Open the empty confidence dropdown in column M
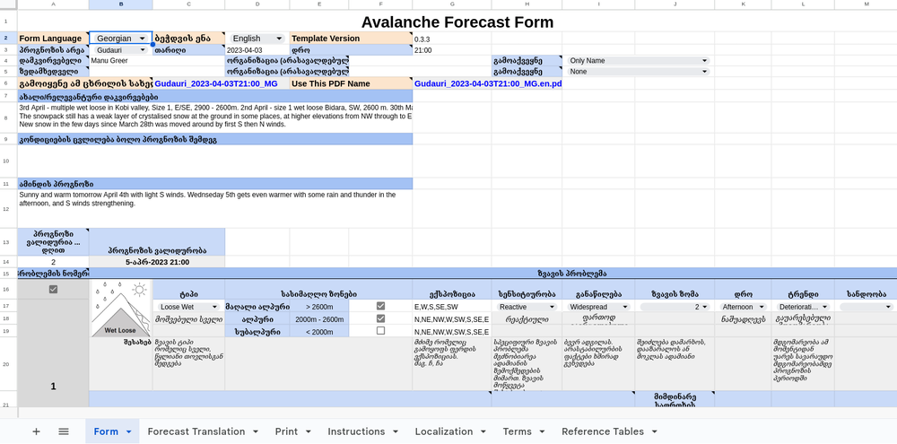 867,308
